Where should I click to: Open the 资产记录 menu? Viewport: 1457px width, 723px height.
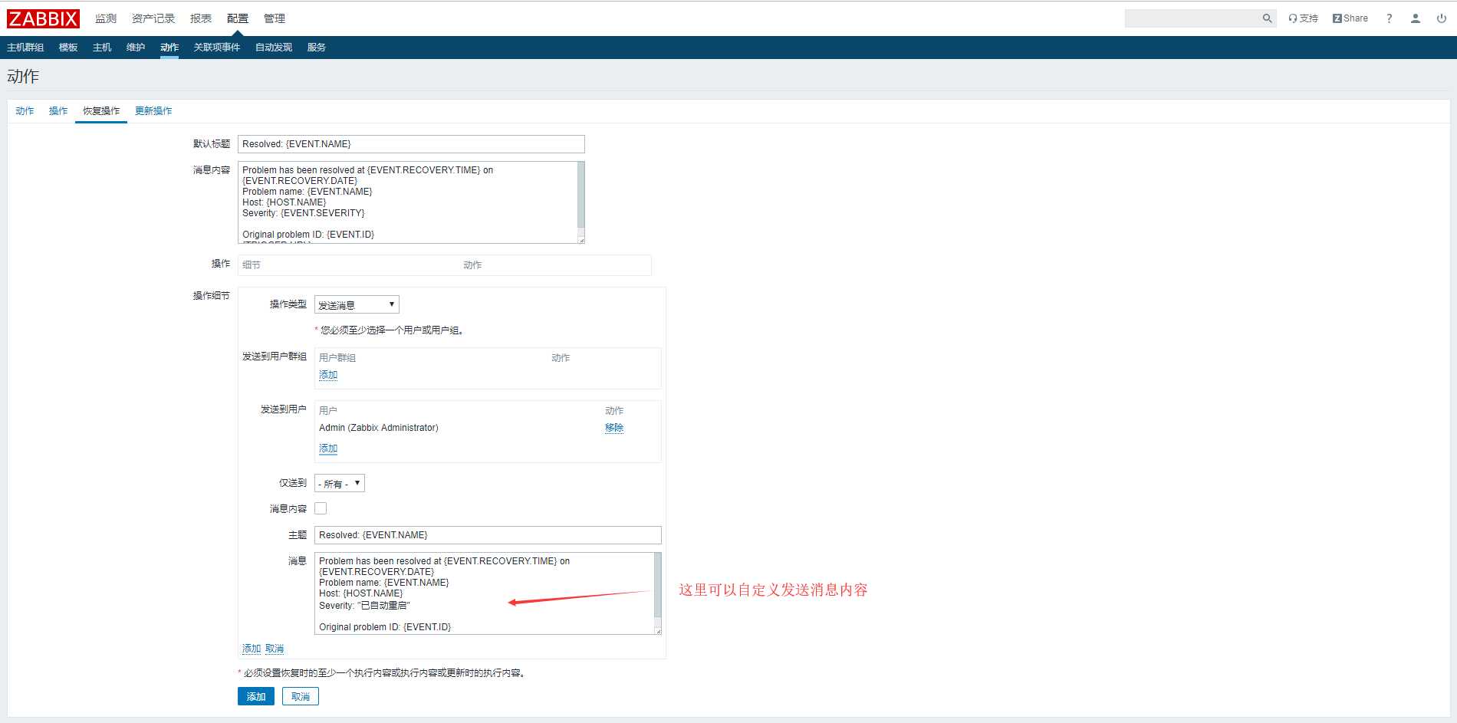tap(153, 18)
